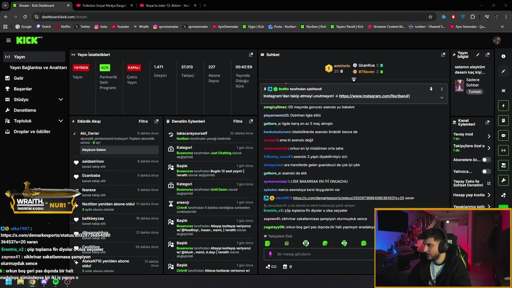512x288 pixels.
Task: Open Yavaş mod settings arrow
Action: click(489, 136)
